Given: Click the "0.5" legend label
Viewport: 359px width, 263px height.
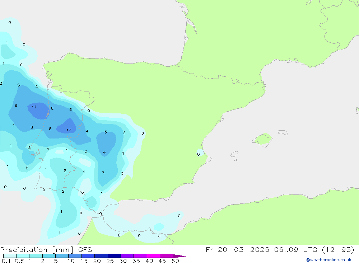Looking at the screenshot, I should (19, 261).
